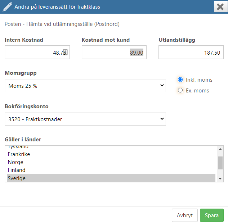This screenshot has width=228, height=223.
Task: Focus the Intern Kostnad input field
Action: click(37, 52)
